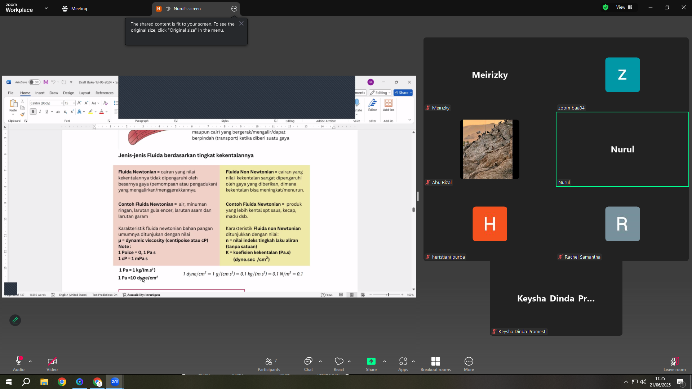The height and width of the screenshot is (389, 692).
Task: Open the Zoom Participants panel
Action: click(x=269, y=365)
